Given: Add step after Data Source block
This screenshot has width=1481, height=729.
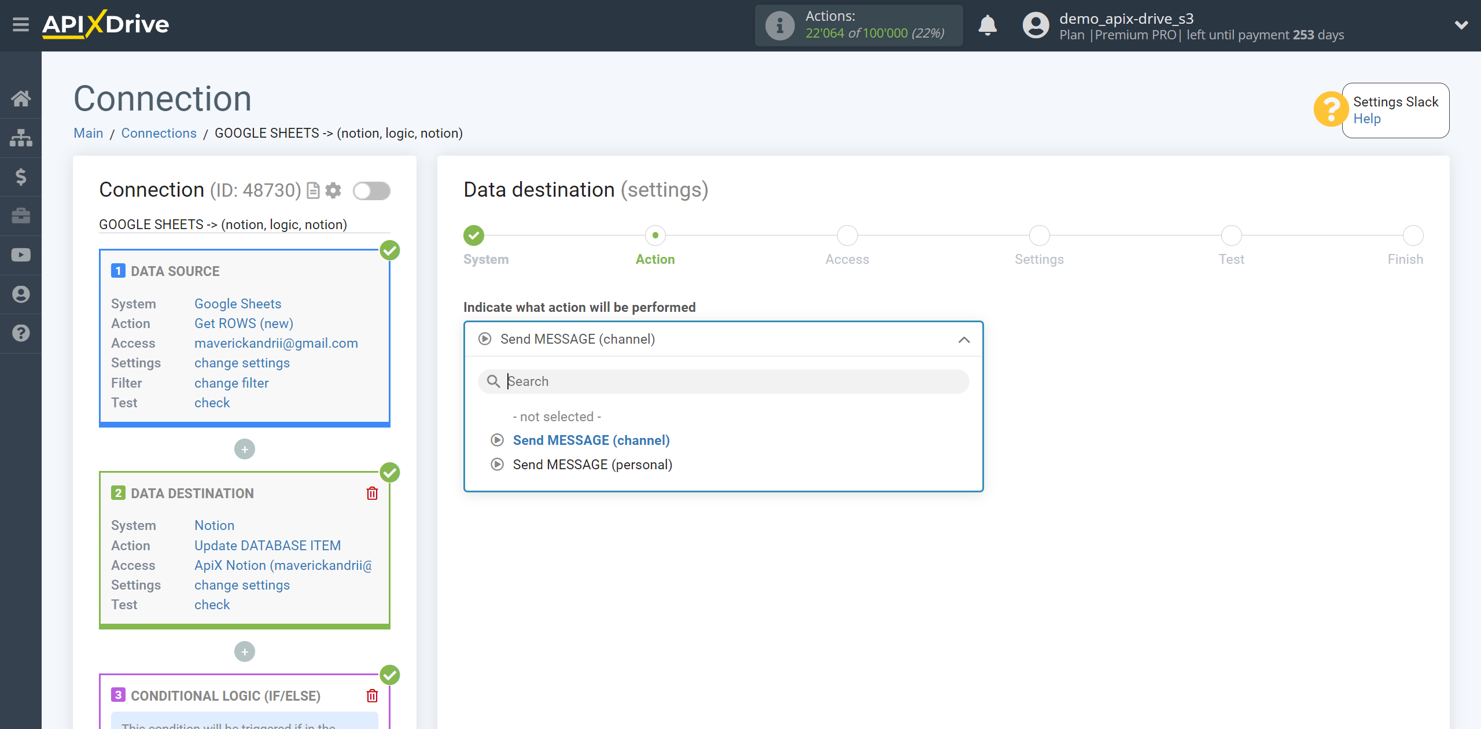Looking at the screenshot, I should click(x=245, y=450).
